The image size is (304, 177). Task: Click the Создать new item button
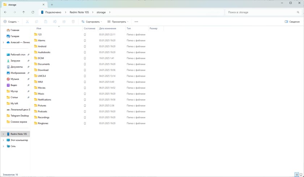pos(11,22)
